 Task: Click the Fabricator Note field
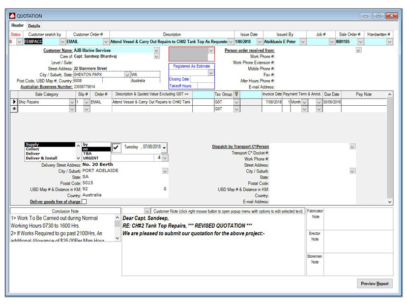[x=358, y=219]
